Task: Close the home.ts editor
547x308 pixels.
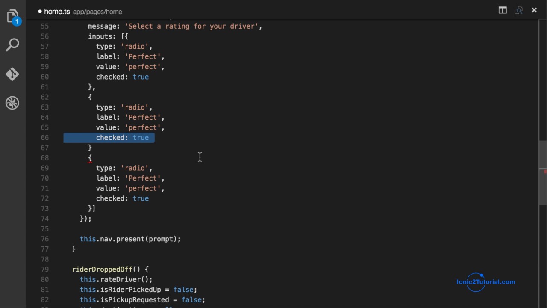Action: pyautogui.click(x=534, y=10)
